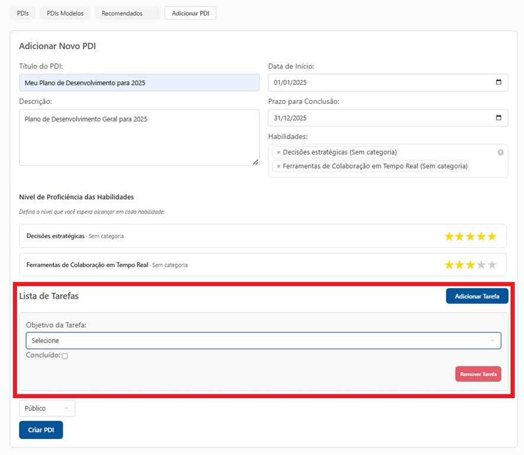
Task: Focus the Descrição text area
Action: click(x=139, y=137)
